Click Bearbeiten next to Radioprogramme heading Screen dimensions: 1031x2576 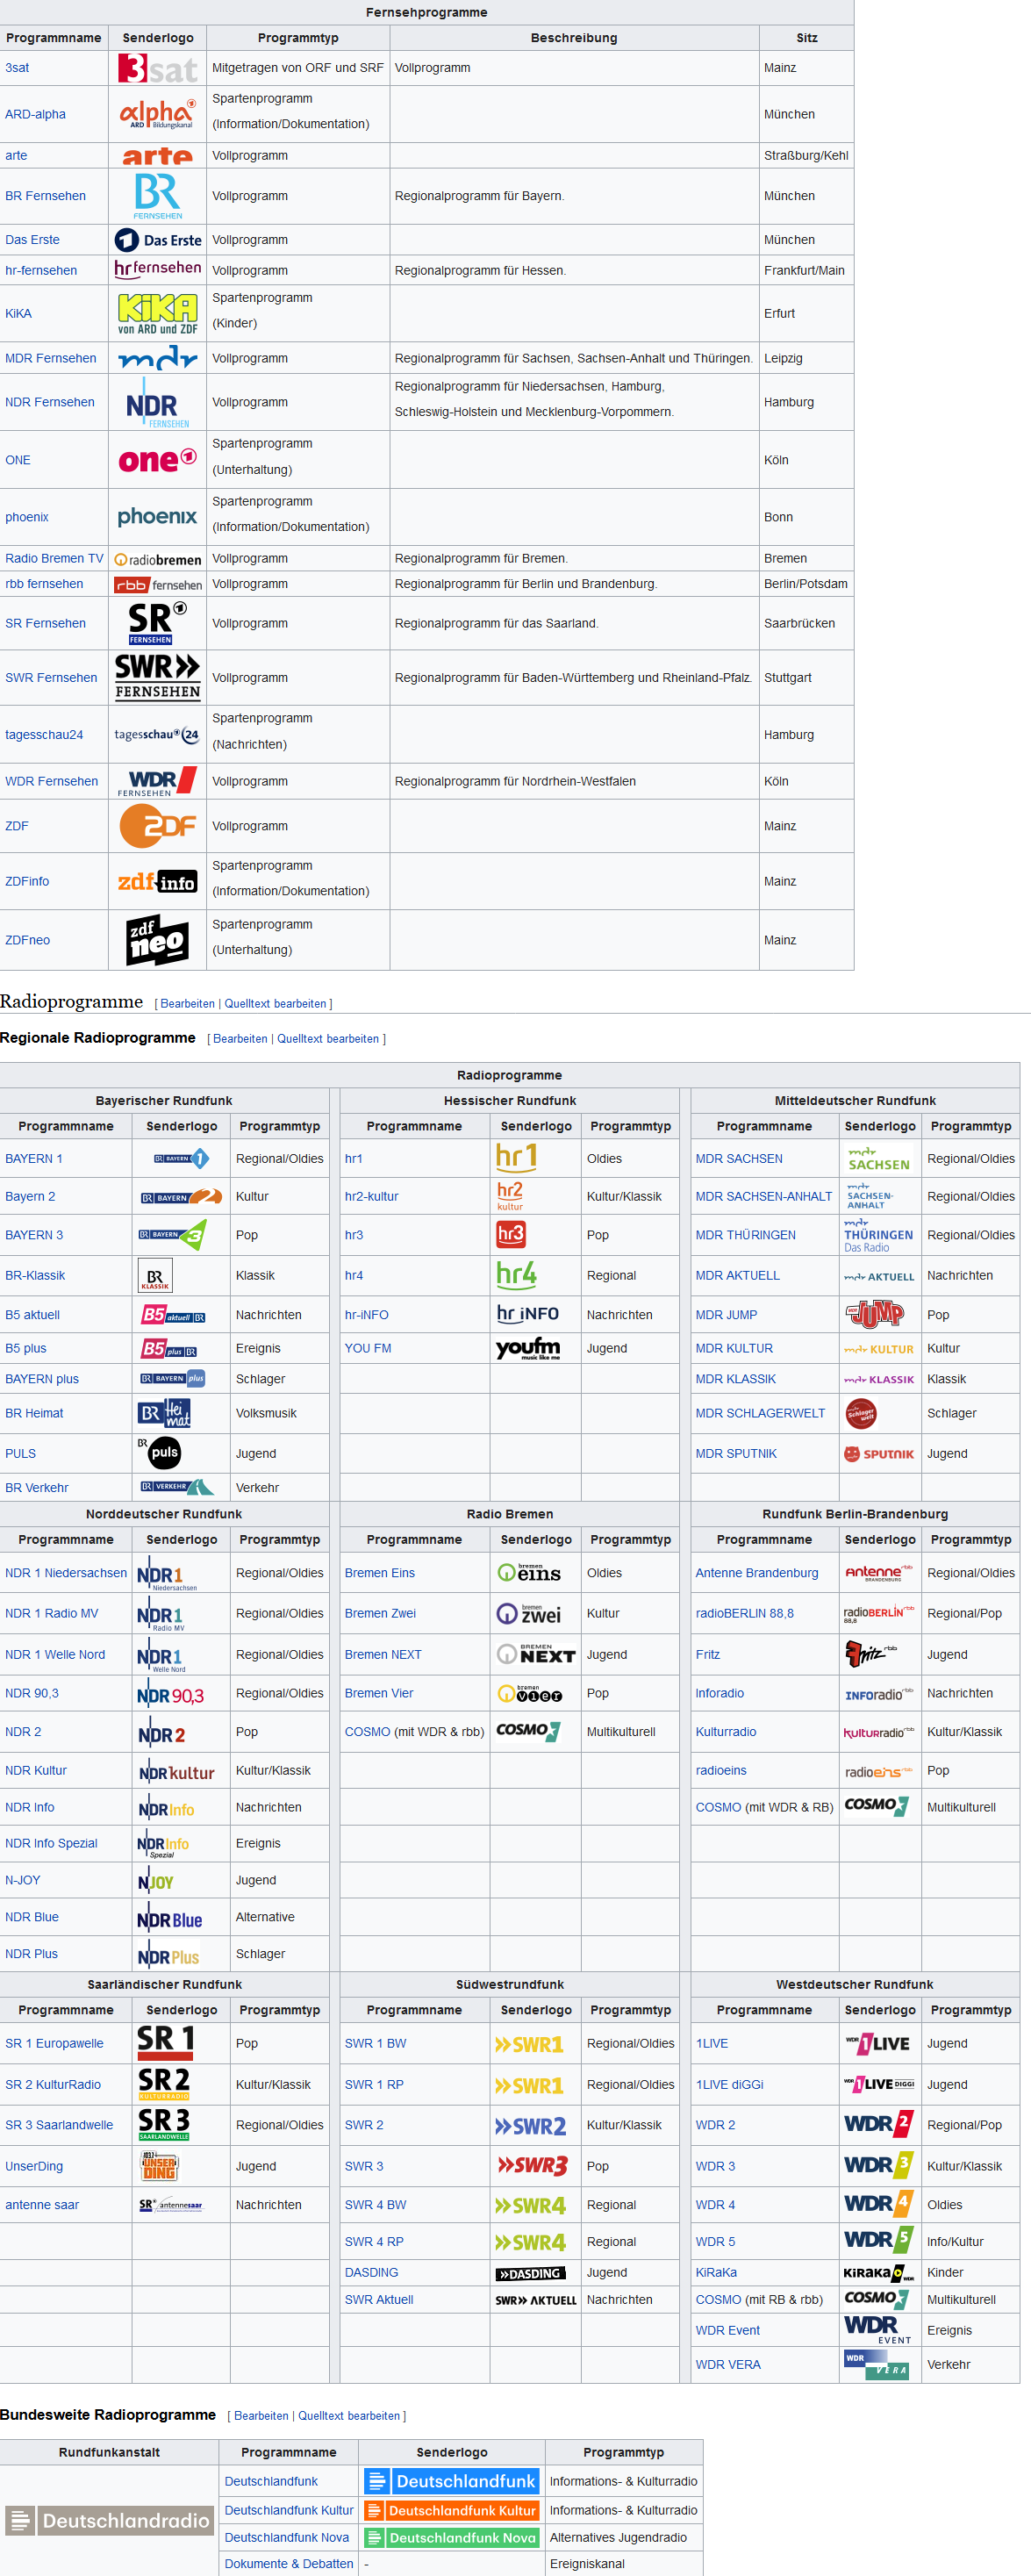tap(187, 1004)
